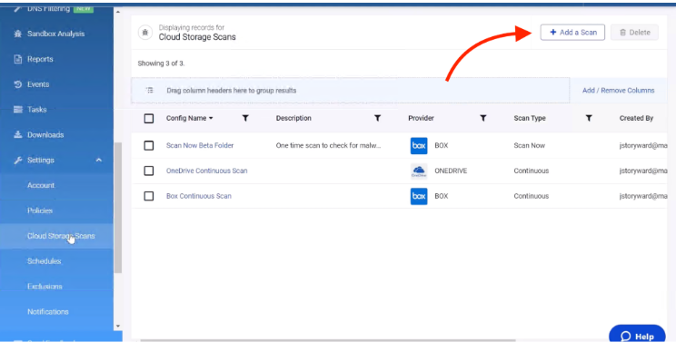Open Sandbox Analysis from sidebar
This screenshot has width=676, height=342.
coord(56,34)
